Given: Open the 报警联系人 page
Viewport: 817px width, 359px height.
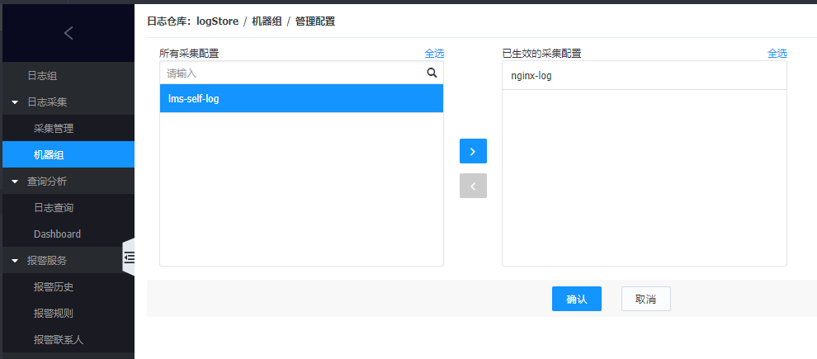Looking at the screenshot, I should click(59, 340).
